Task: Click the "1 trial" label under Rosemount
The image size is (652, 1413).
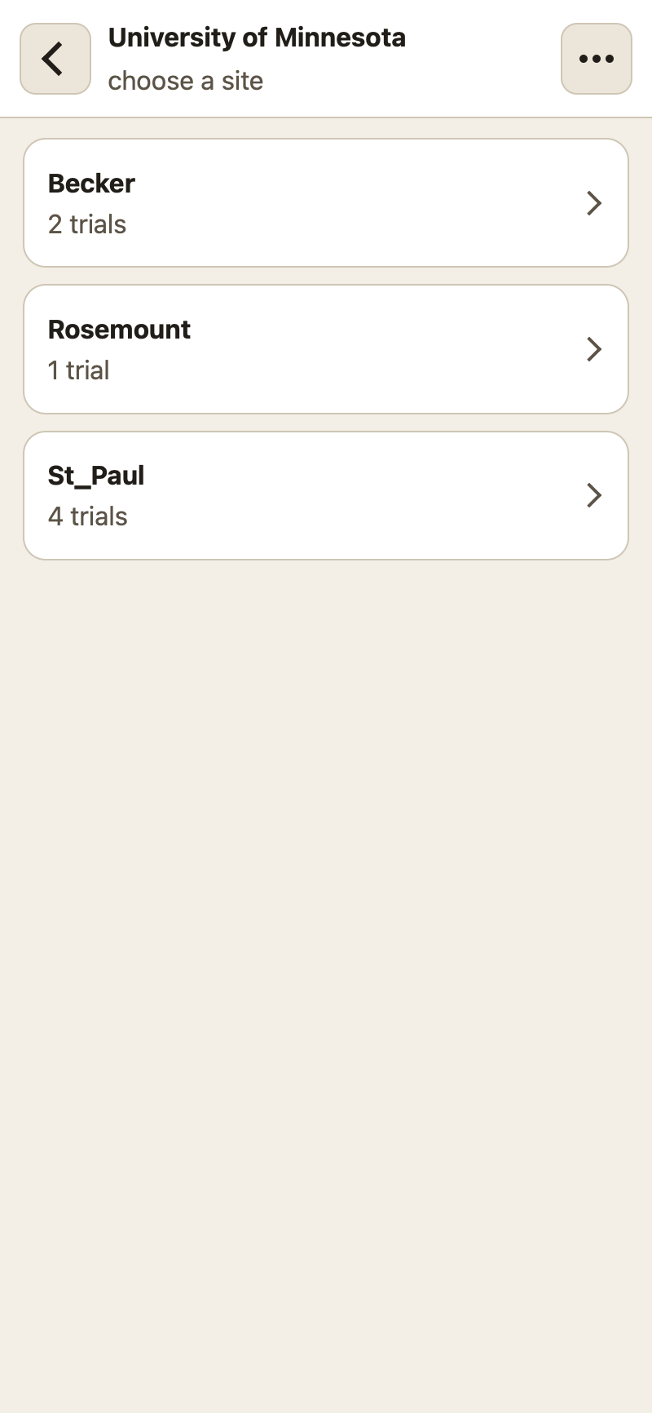Action: tap(78, 370)
